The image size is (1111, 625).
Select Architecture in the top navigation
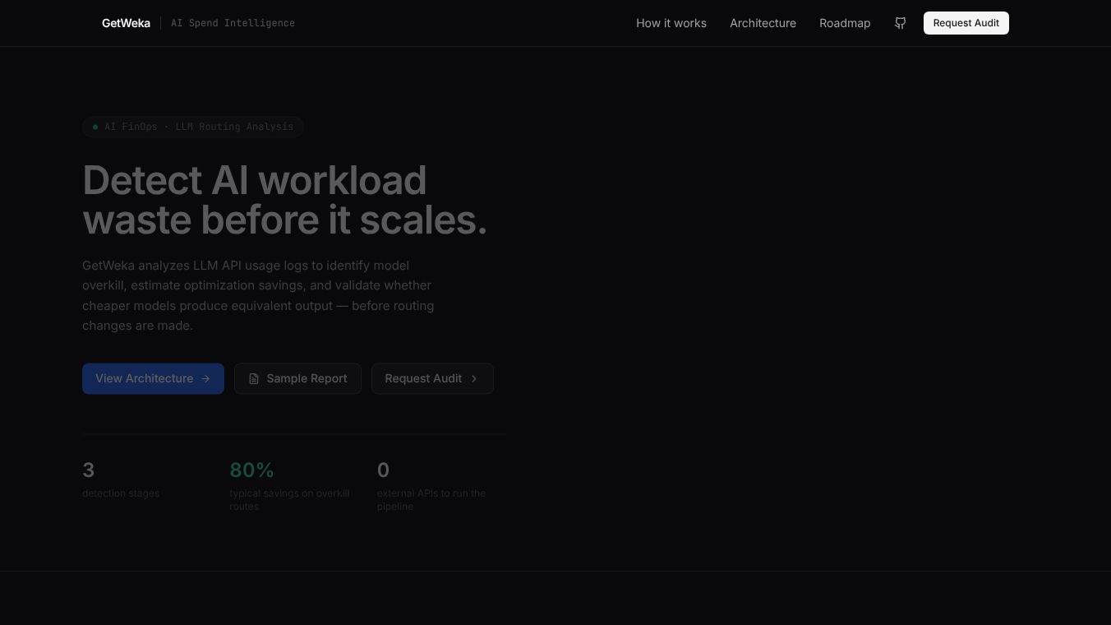coord(763,23)
